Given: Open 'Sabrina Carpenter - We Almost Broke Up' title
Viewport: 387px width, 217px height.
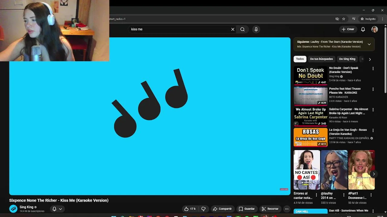Looking at the screenshot, I should point(349,111).
